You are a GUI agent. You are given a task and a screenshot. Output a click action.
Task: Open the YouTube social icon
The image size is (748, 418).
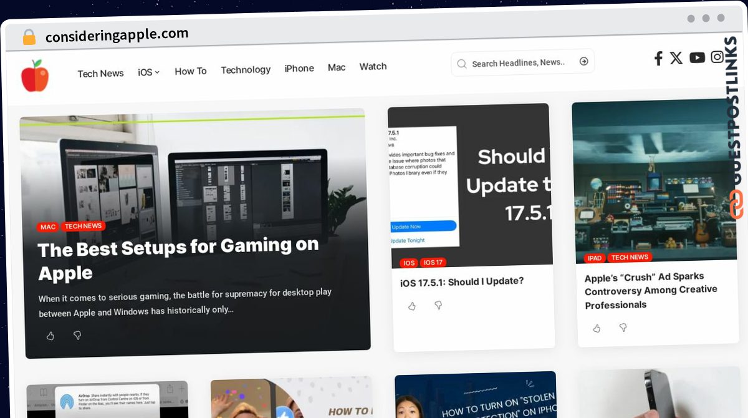coord(698,57)
